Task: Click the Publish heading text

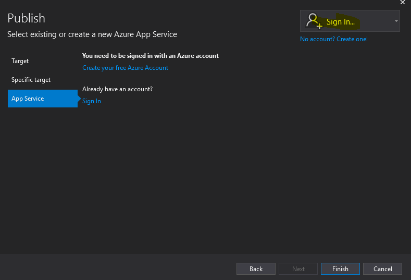Action: click(26, 18)
